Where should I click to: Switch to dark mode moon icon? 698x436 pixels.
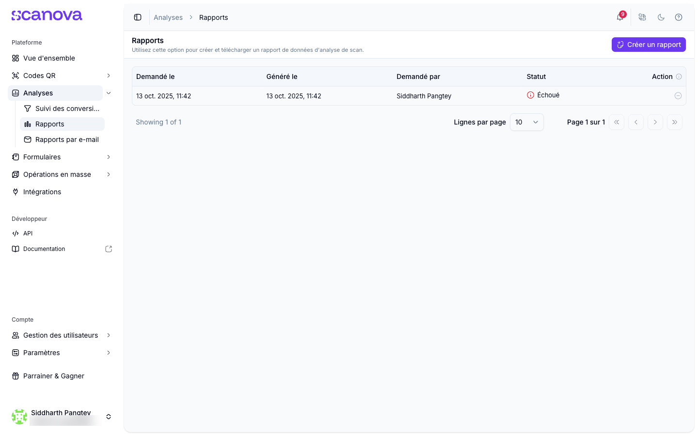(x=661, y=17)
